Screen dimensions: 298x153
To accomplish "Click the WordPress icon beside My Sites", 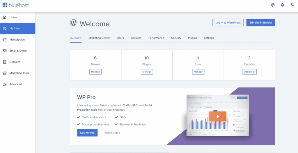I will pyautogui.click(x=5, y=28).
